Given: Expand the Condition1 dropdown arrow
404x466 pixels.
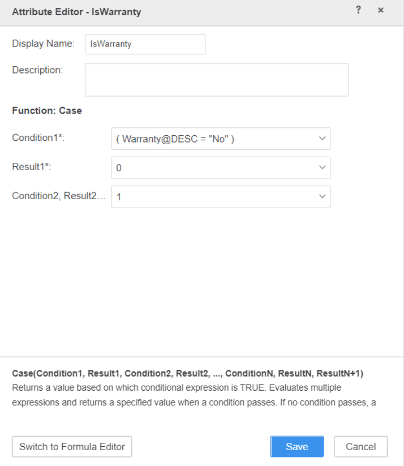Looking at the screenshot, I should coord(322,139).
